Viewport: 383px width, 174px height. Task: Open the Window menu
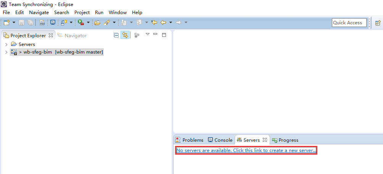[118, 13]
